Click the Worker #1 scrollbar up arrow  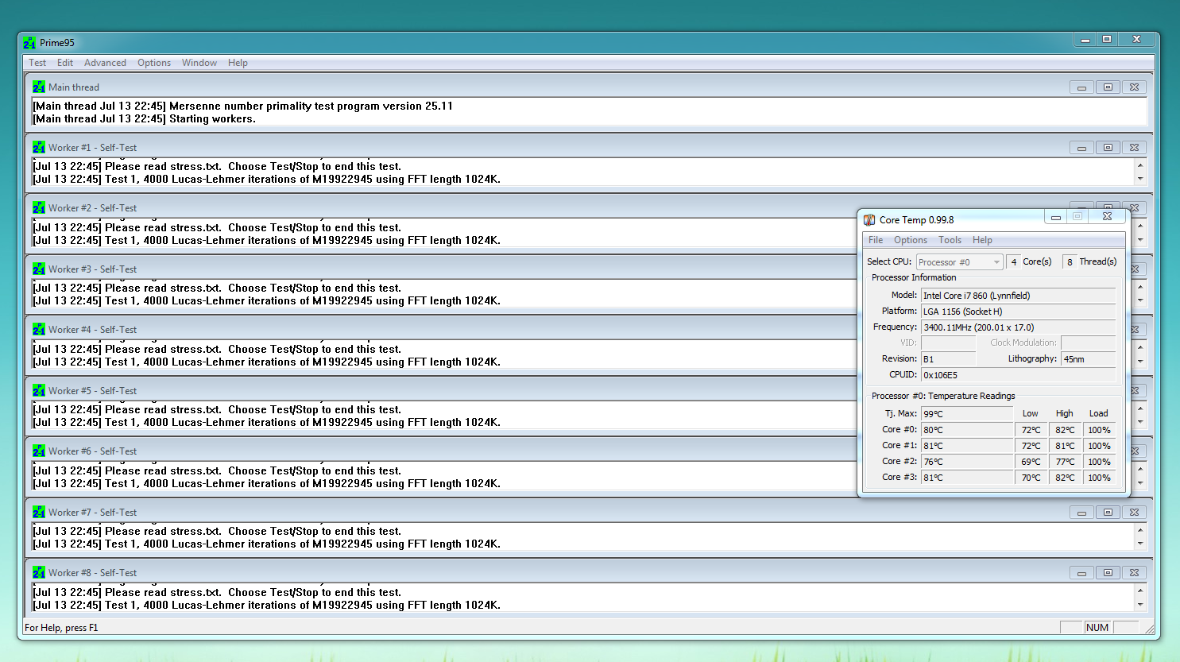coord(1140,166)
